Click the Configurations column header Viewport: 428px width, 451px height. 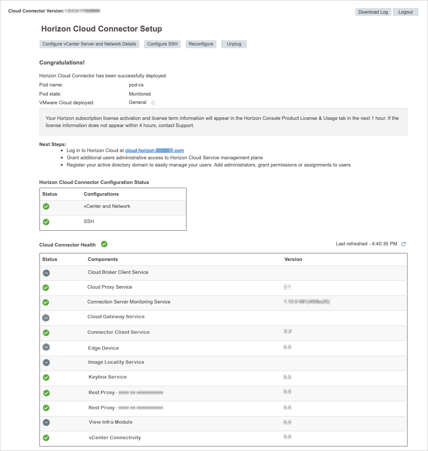coord(101,194)
